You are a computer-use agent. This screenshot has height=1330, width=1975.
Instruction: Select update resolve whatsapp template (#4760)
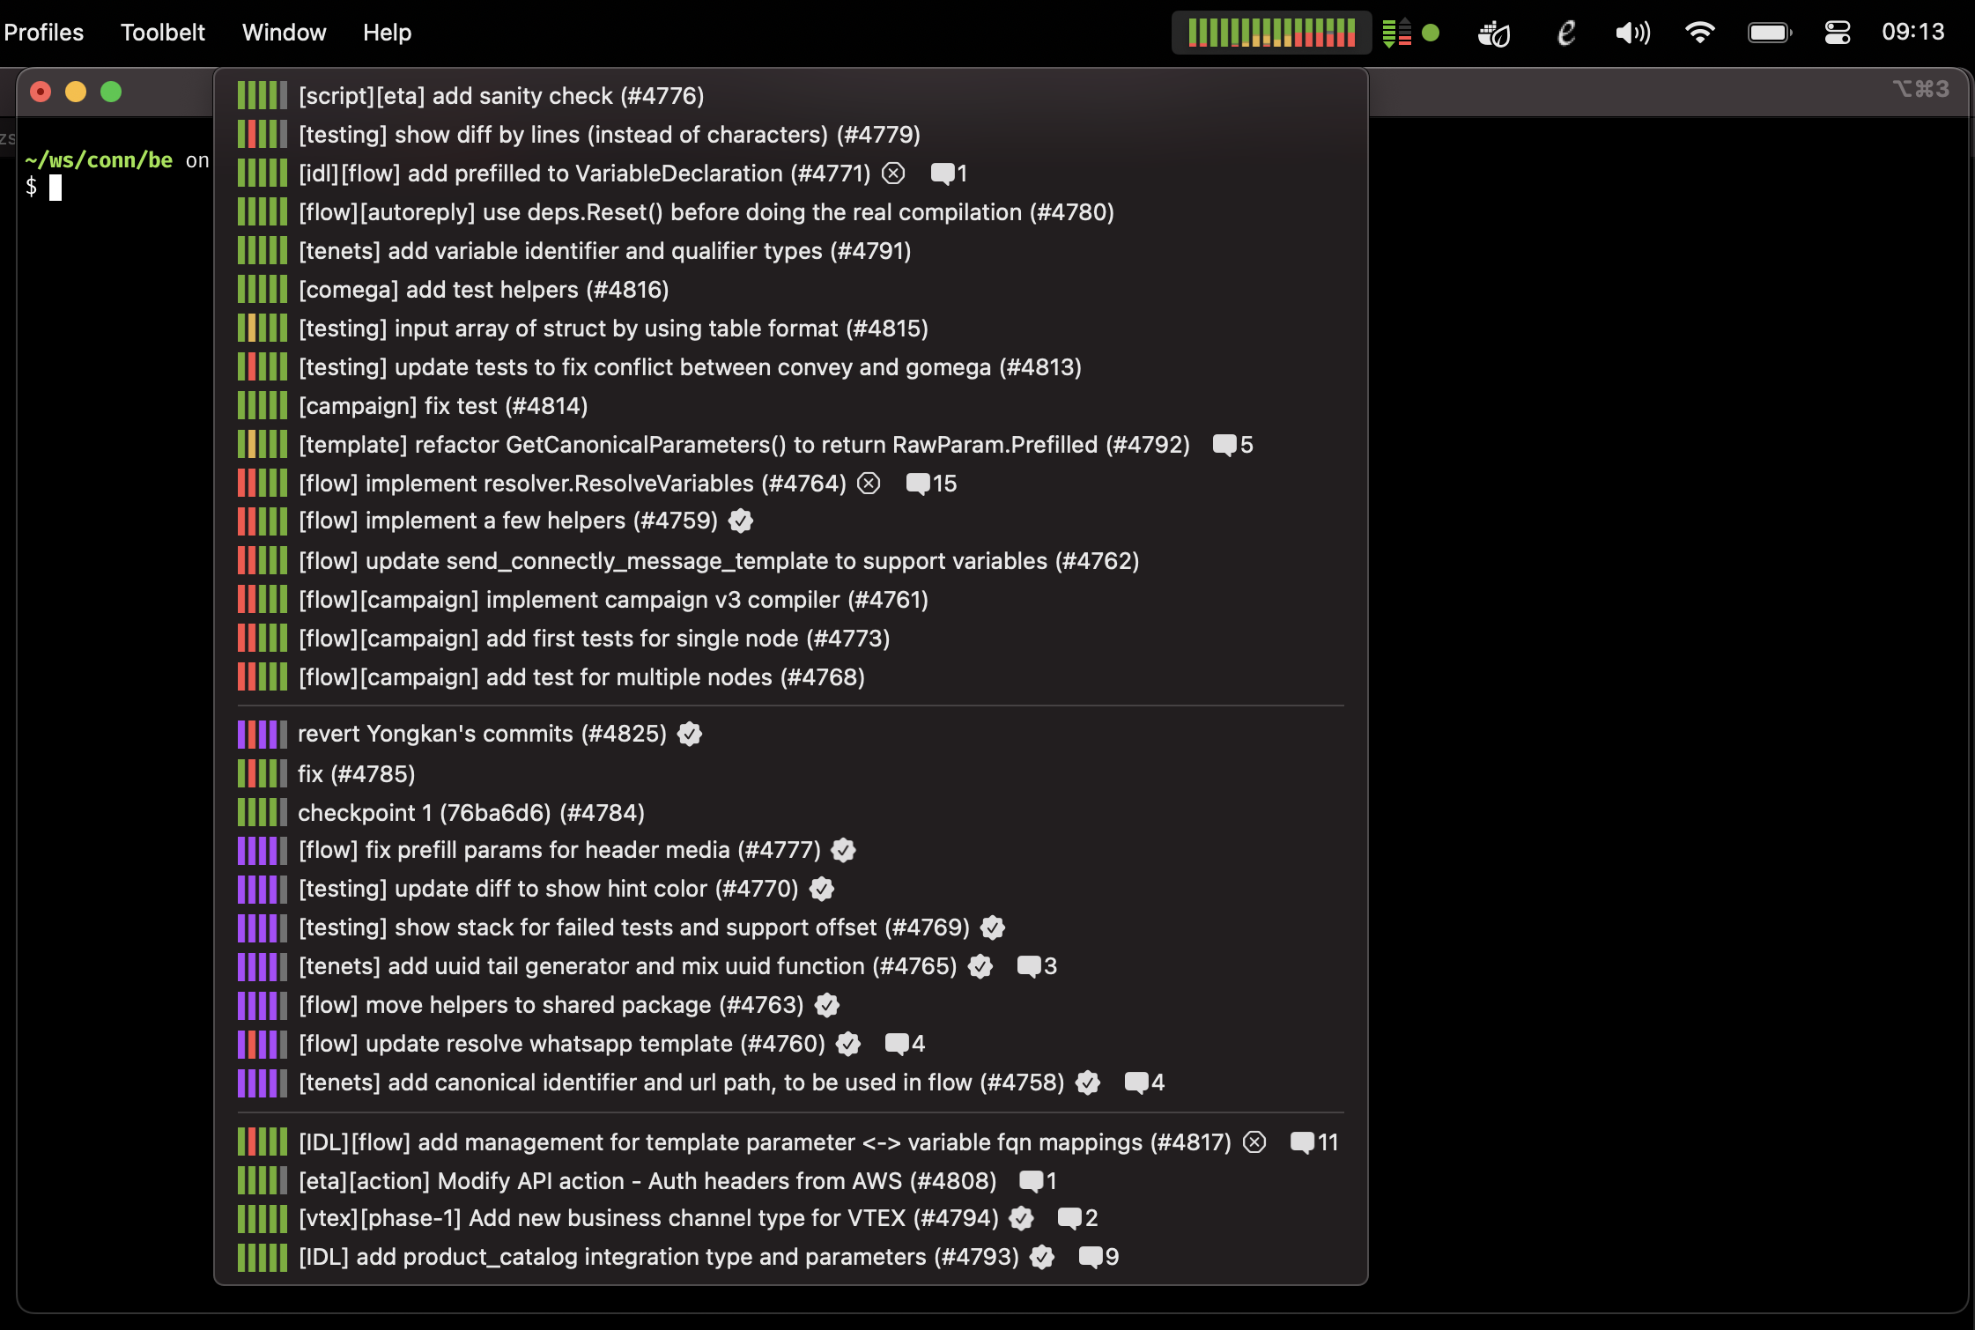click(x=790, y=1043)
